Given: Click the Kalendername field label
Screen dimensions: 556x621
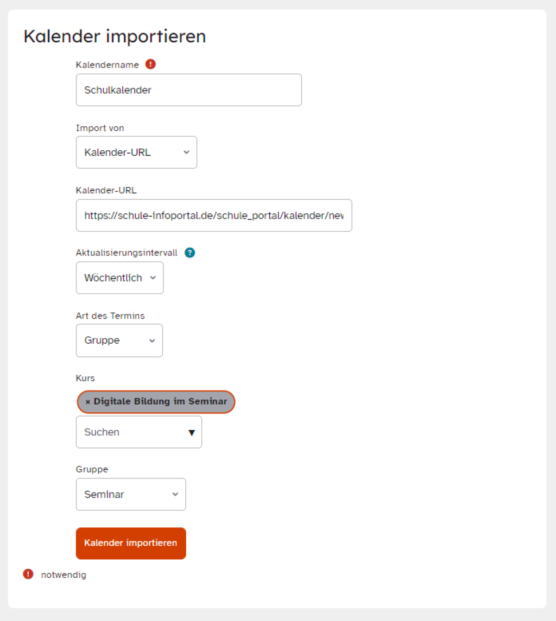Looking at the screenshot, I should (x=107, y=65).
